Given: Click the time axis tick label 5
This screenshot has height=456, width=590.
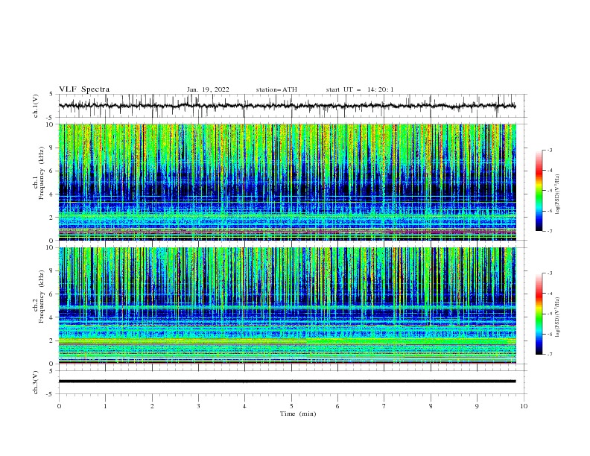Looking at the screenshot, I should pos(291,406).
